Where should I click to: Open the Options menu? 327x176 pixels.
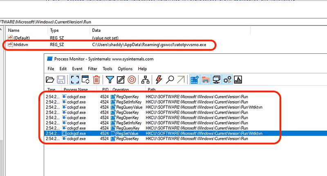click(x=125, y=68)
